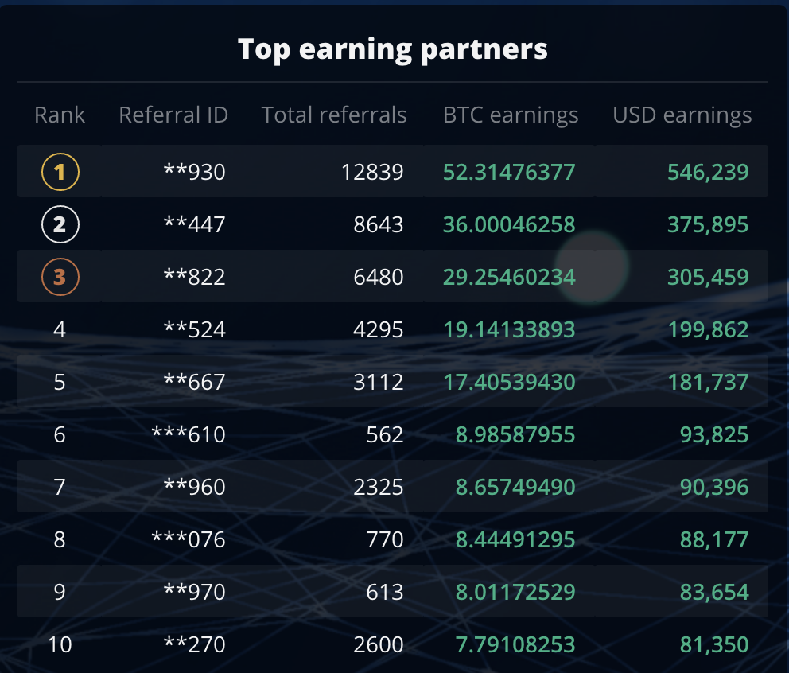The height and width of the screenshot is (673, 789).
Task: Click the Rank column header
Action: coord(59,115)
